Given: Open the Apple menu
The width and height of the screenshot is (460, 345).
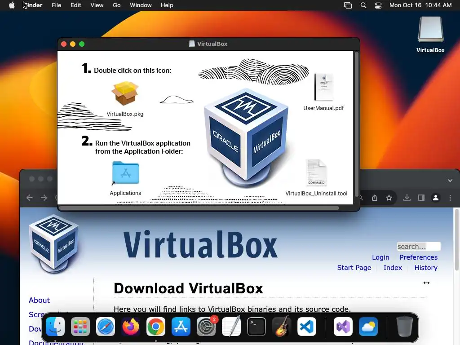Looking at the screenshot, I should [12, 5].
